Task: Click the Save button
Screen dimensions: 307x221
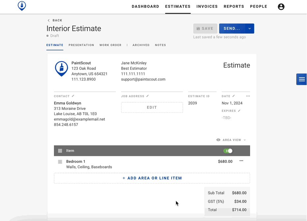Action: pos(205,29)
